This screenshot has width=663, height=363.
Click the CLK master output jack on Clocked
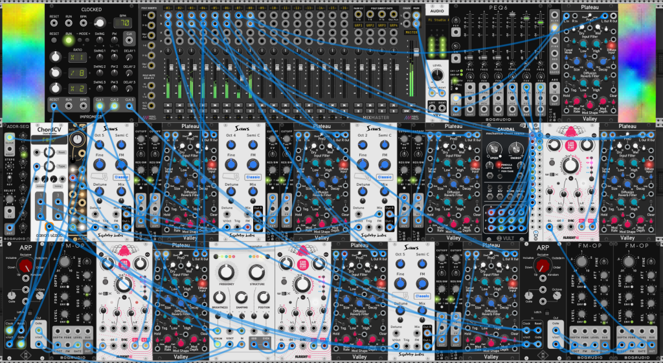pos(129,41)
